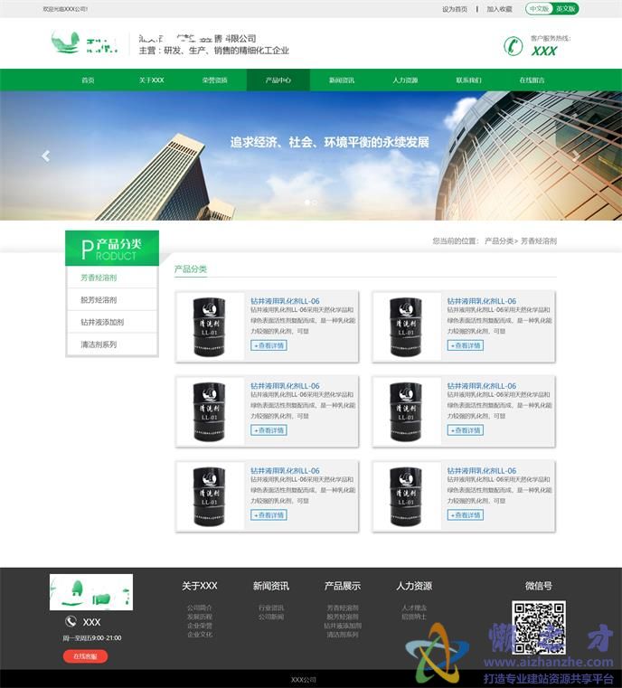Screen dimensions: 622x688
Task: Click the 设为首页 link
Action: 455,9
